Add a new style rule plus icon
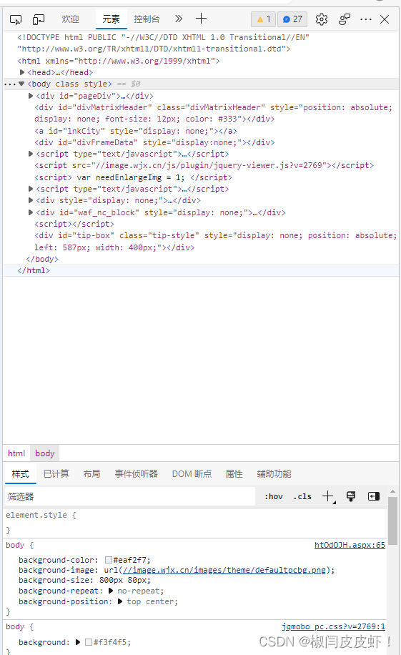The image size is (401, 655). (328, 496)
